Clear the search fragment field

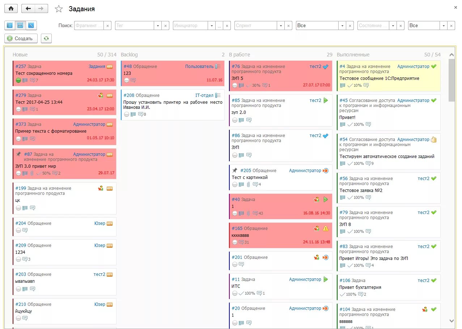(107, 26)
